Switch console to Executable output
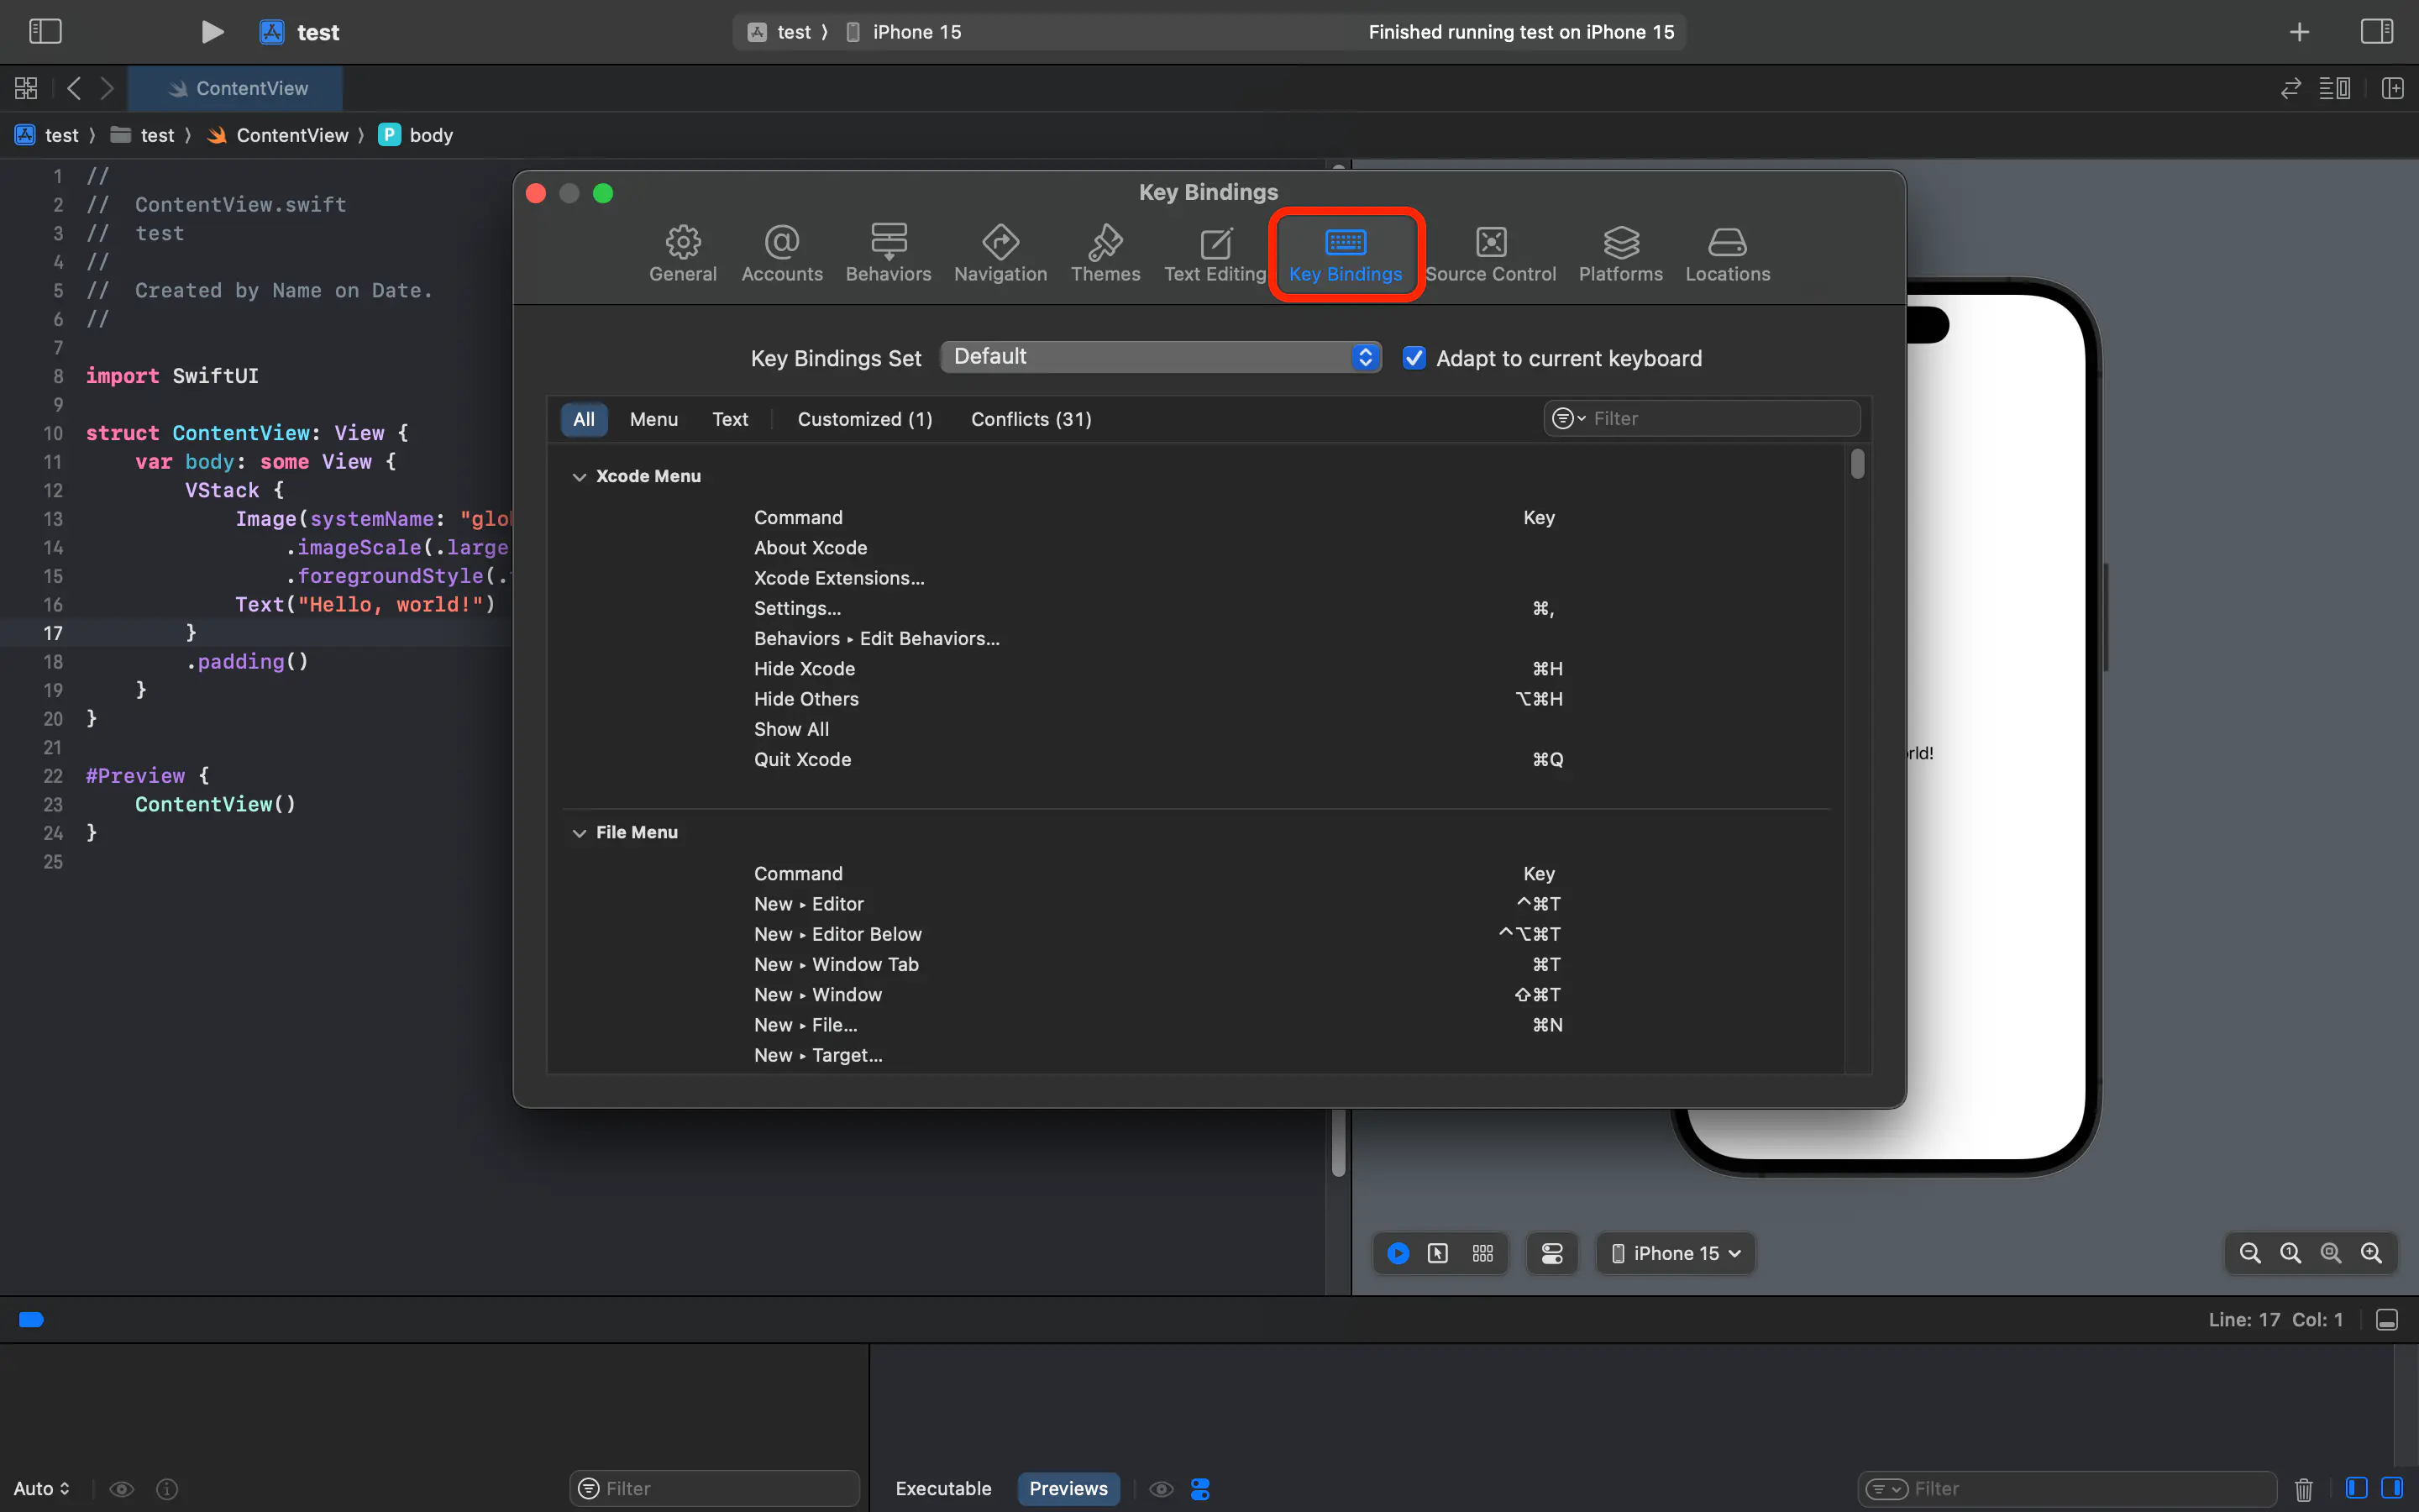The width and height of the screenshot is (2419, 1512). click(x=942, y=1488)
